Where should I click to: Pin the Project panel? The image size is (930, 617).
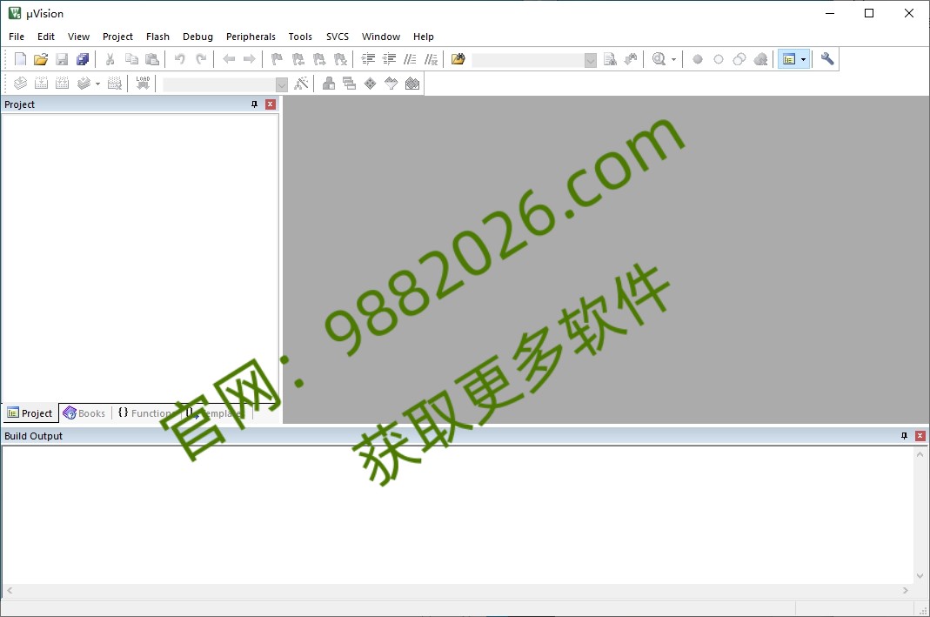[x=254, y=104]
